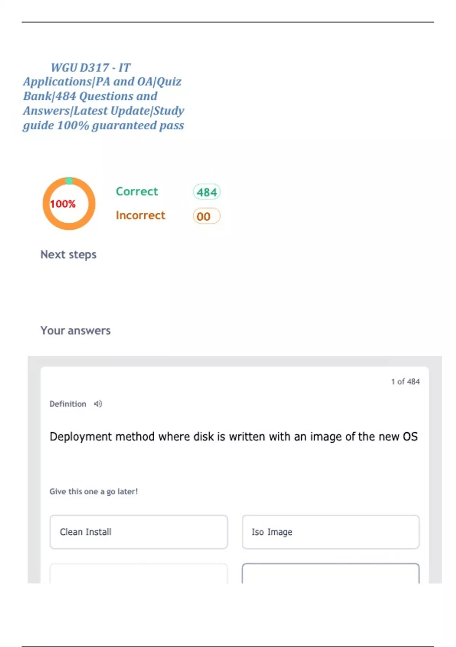
Task: Click the guide 100% guaranteed pass title line
Action: point(103,125)
